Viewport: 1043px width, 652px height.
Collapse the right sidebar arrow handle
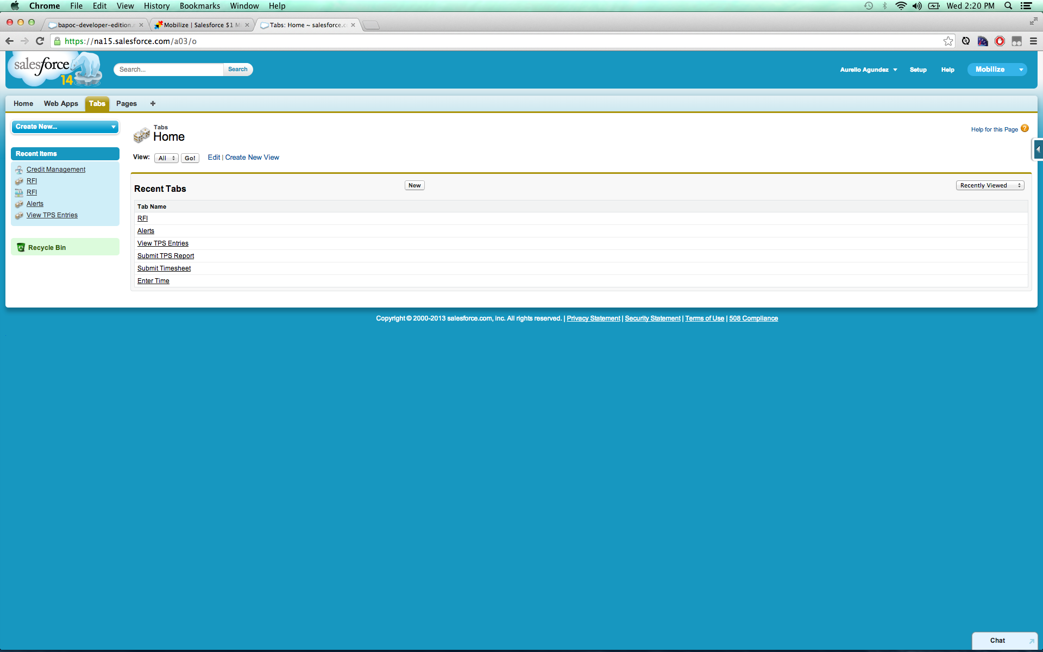point(1038,149)
